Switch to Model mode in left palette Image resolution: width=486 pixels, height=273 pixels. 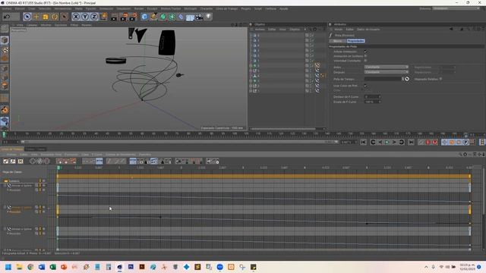(5, 40)
